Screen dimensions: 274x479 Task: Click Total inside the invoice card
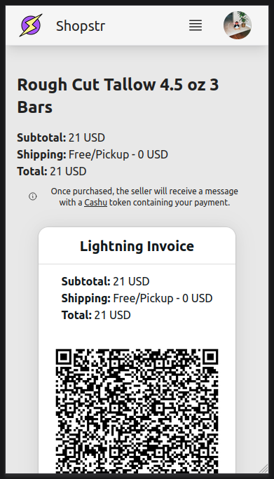coord(96,315)
